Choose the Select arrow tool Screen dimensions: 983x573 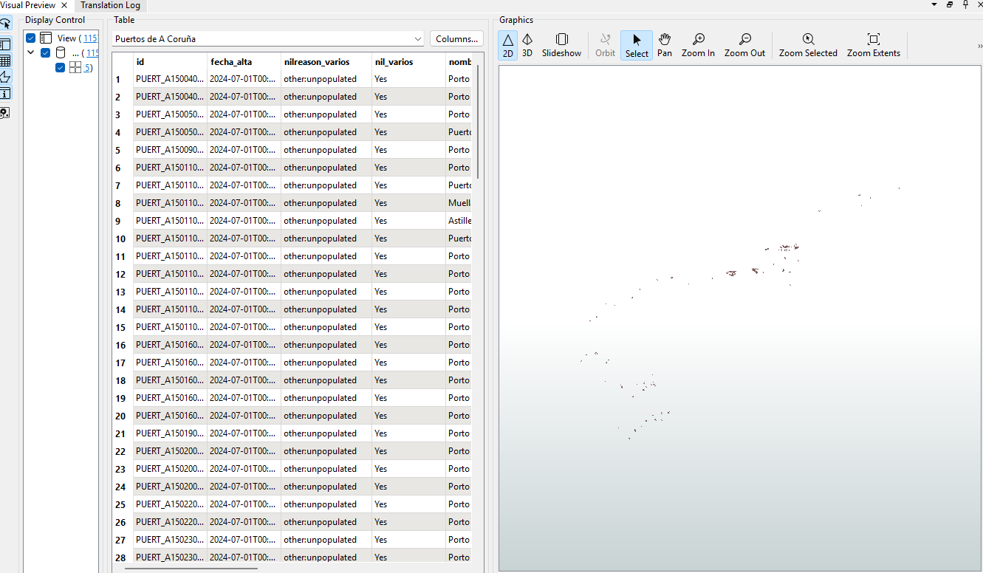(637, 45)
